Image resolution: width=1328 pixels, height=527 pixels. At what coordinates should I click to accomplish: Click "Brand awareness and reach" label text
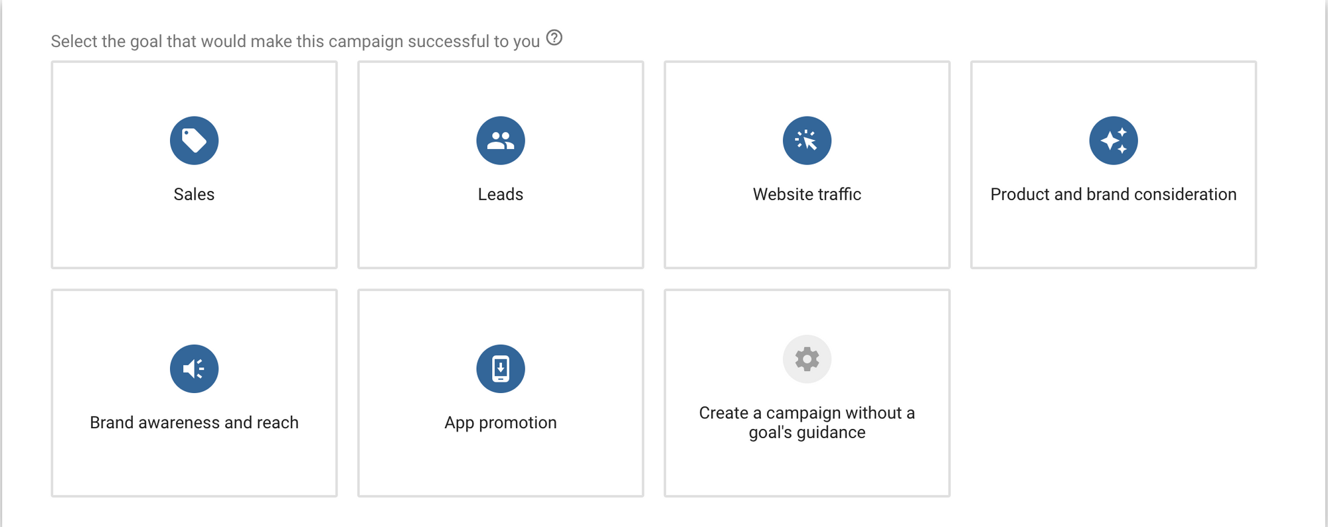coord(194,422)
